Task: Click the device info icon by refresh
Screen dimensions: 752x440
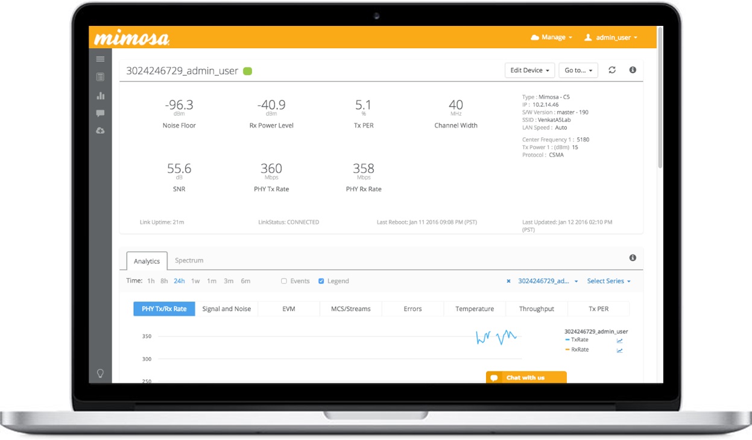Action: (633, 70)
